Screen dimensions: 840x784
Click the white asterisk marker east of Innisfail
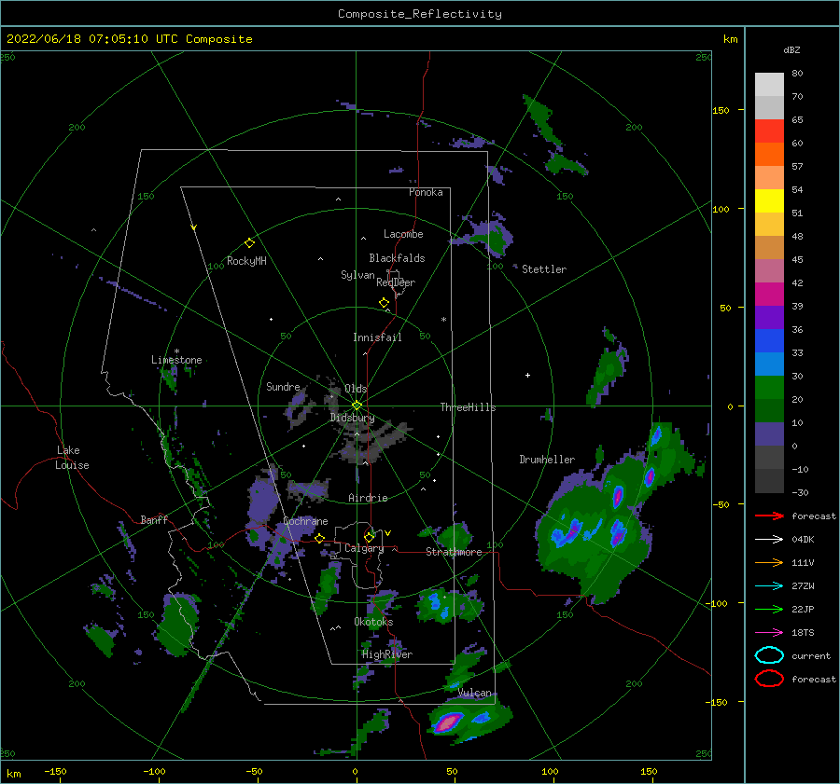point(443,320)
